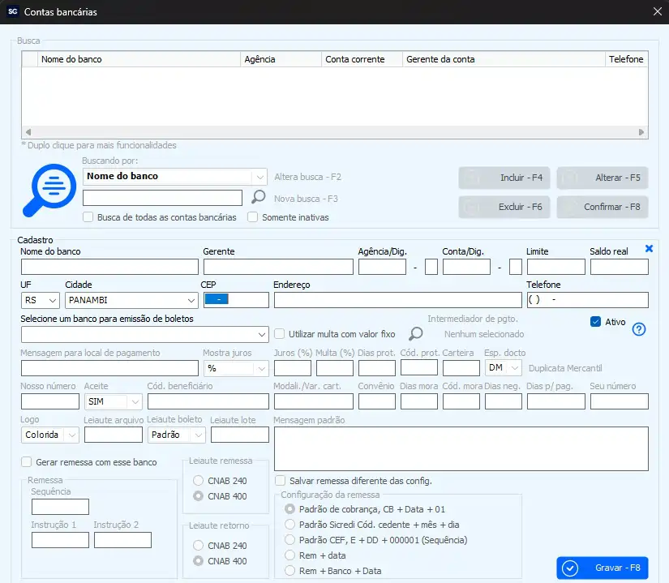Toggle the Ativo checkbox
Viewport: 669px width, 583px height.
pos(596,321)
